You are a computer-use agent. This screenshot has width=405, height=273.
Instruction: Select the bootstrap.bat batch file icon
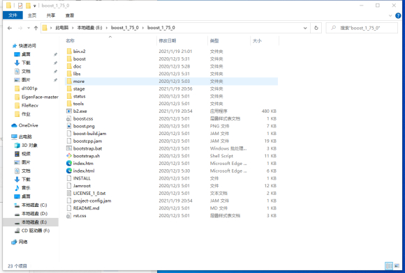[69, 148]
